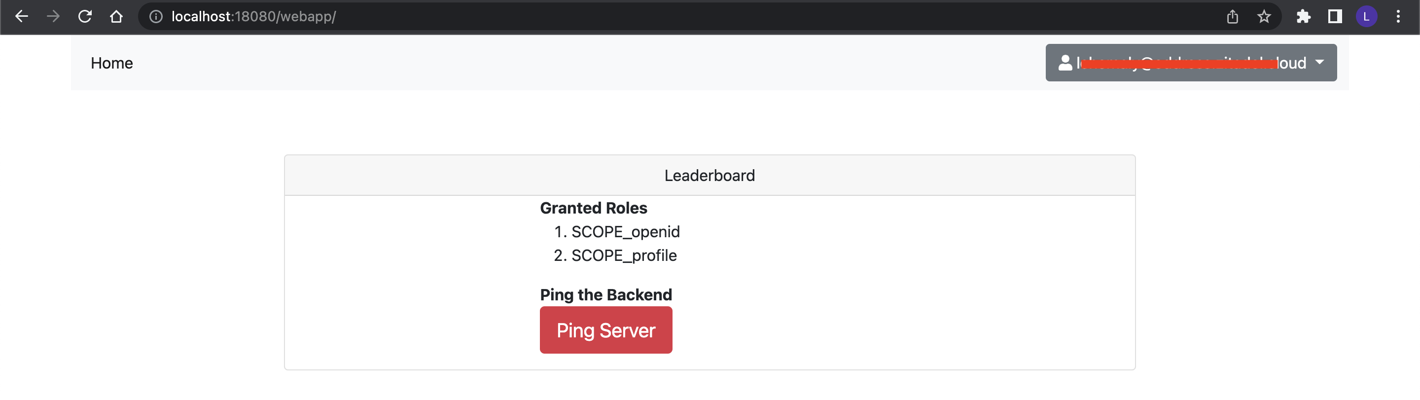Select the SCOPE_openid role entry
This screenshot has height=400, width=1420.
(625, 232)
